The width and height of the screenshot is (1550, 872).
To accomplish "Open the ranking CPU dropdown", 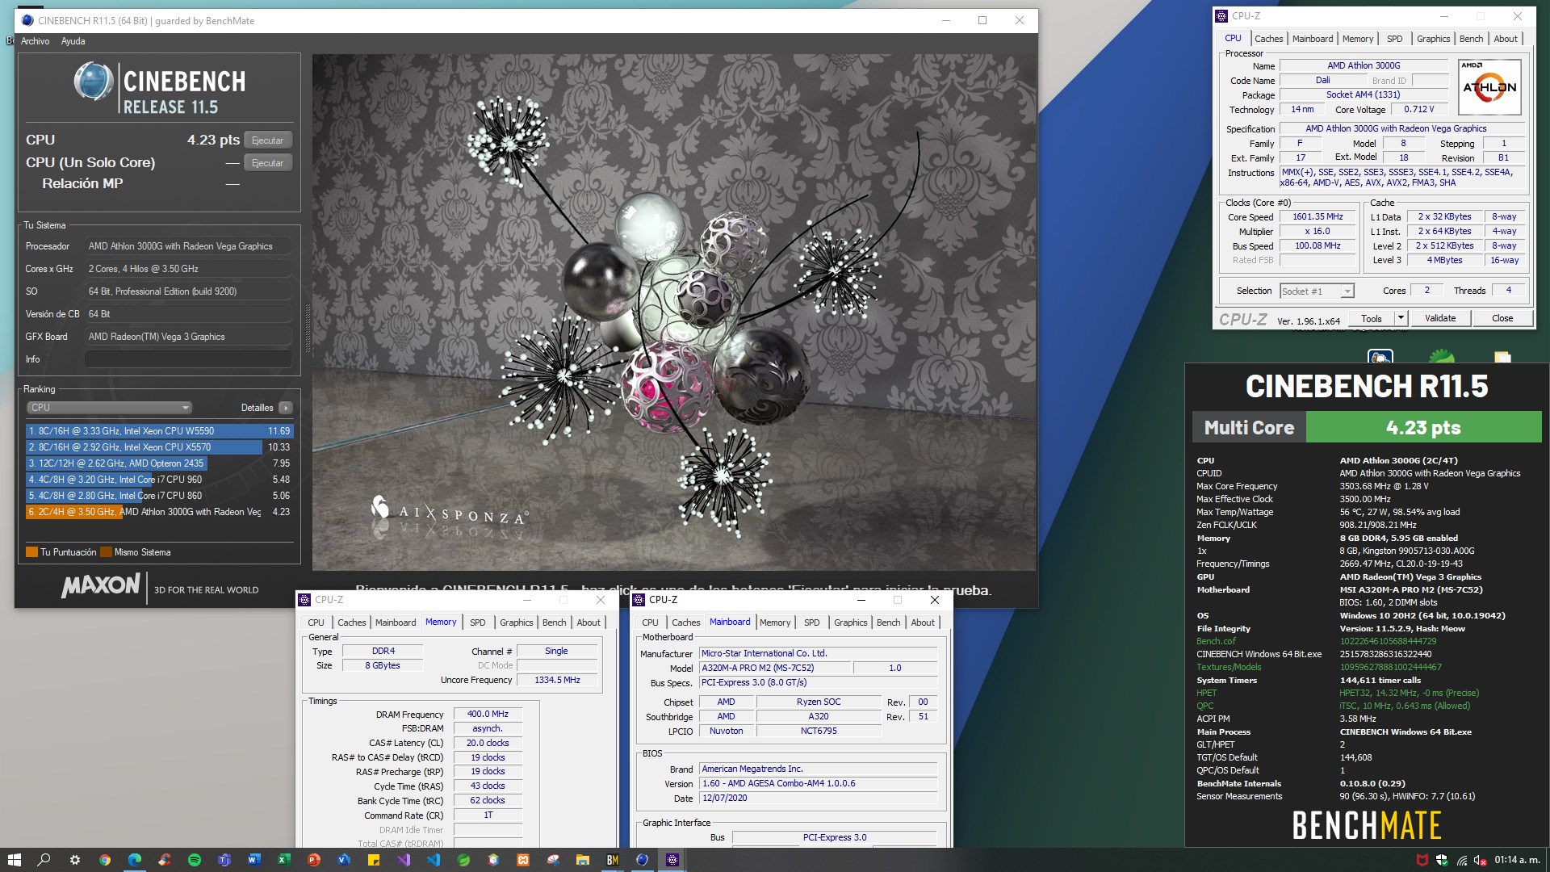I will (110, 408).
